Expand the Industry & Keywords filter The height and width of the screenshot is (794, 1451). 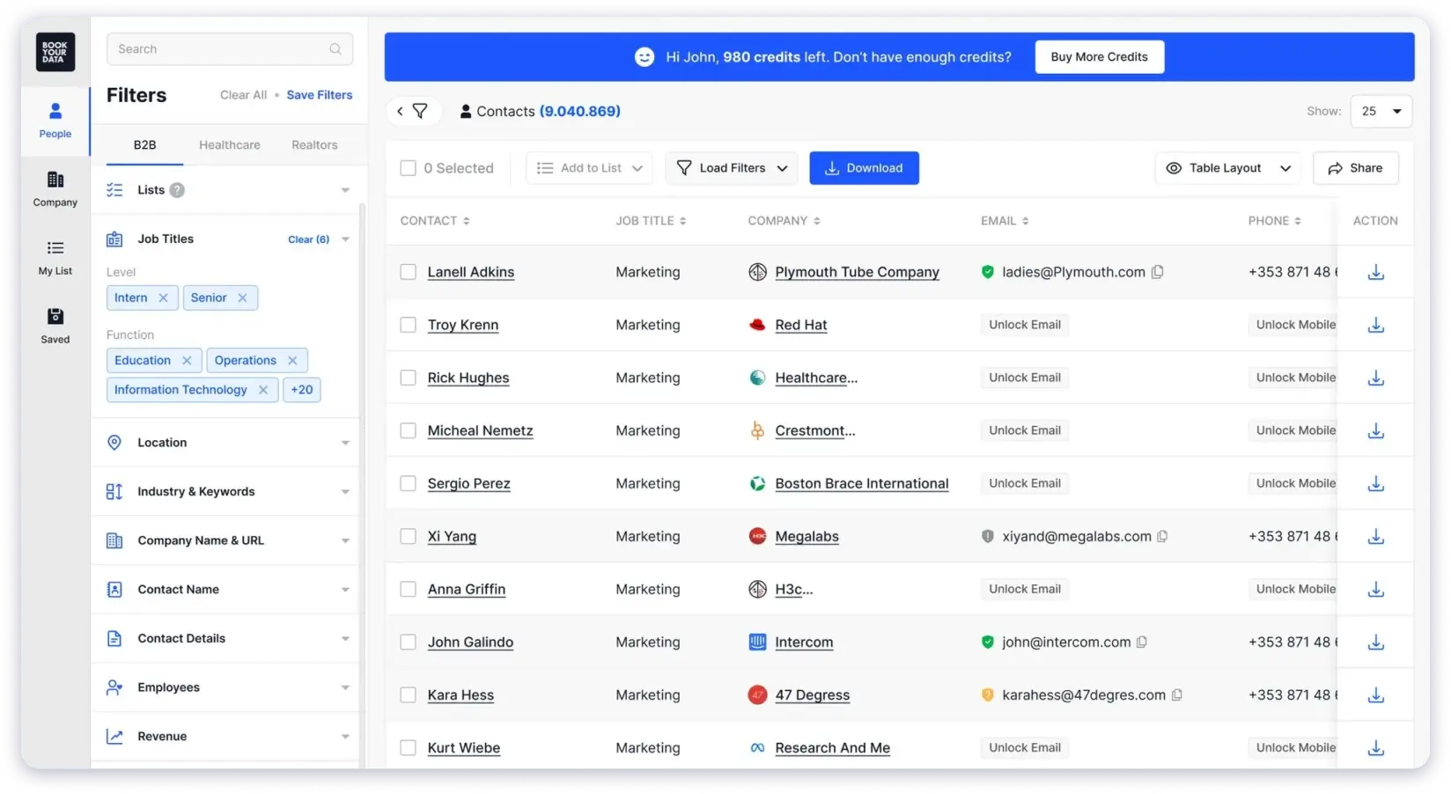tap(345, 492)
